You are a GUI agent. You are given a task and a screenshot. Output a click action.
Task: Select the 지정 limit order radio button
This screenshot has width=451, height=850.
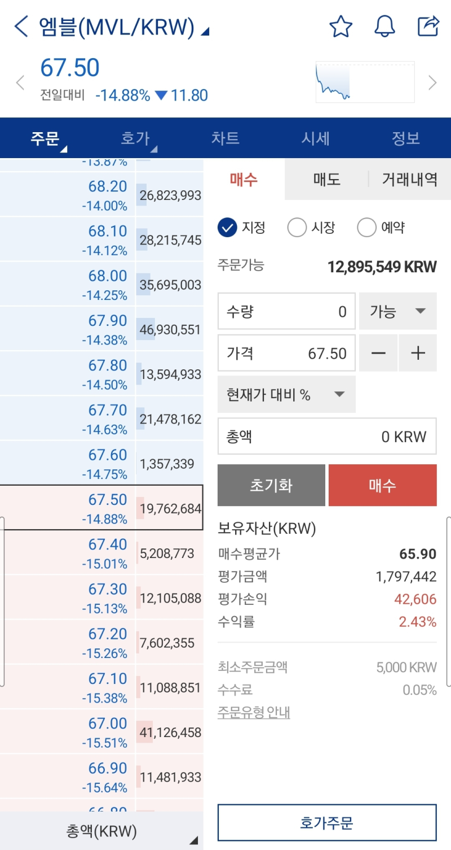pyautogui.click(x=228, y=227)
